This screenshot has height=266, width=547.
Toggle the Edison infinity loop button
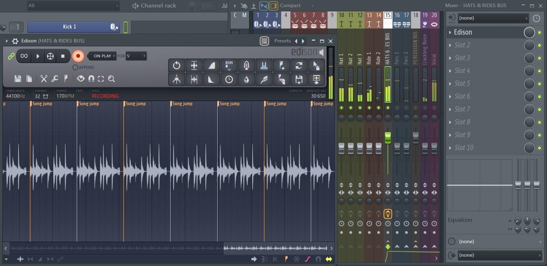pyautogui.click(x=24, y=56)
